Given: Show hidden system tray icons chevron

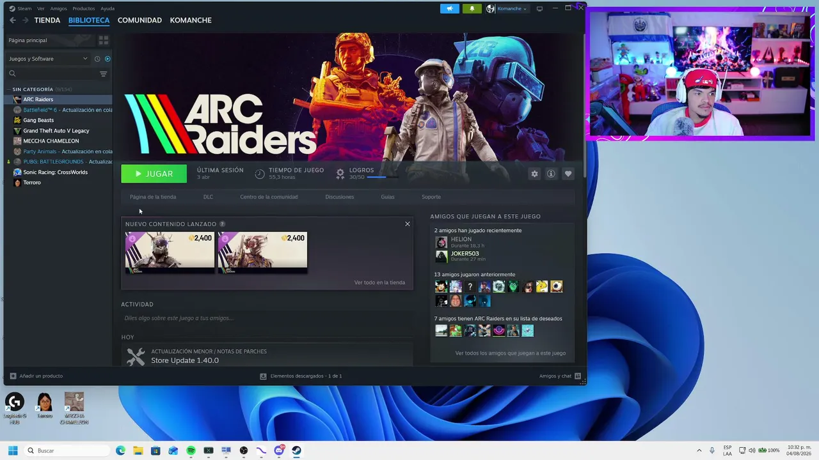Looking at the screenshot, I should (x=699, y=450).
